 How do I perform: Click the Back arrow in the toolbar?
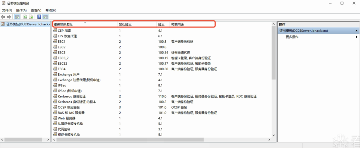coord(3,17)
